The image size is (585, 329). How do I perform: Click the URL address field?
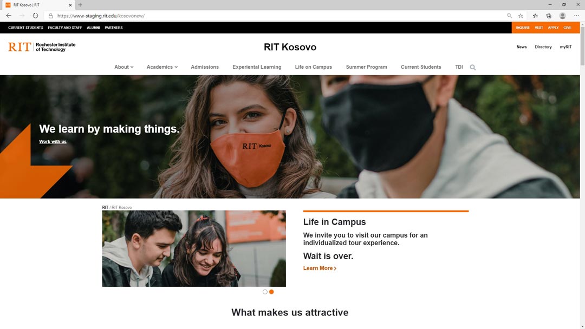[x=276, y=16]
